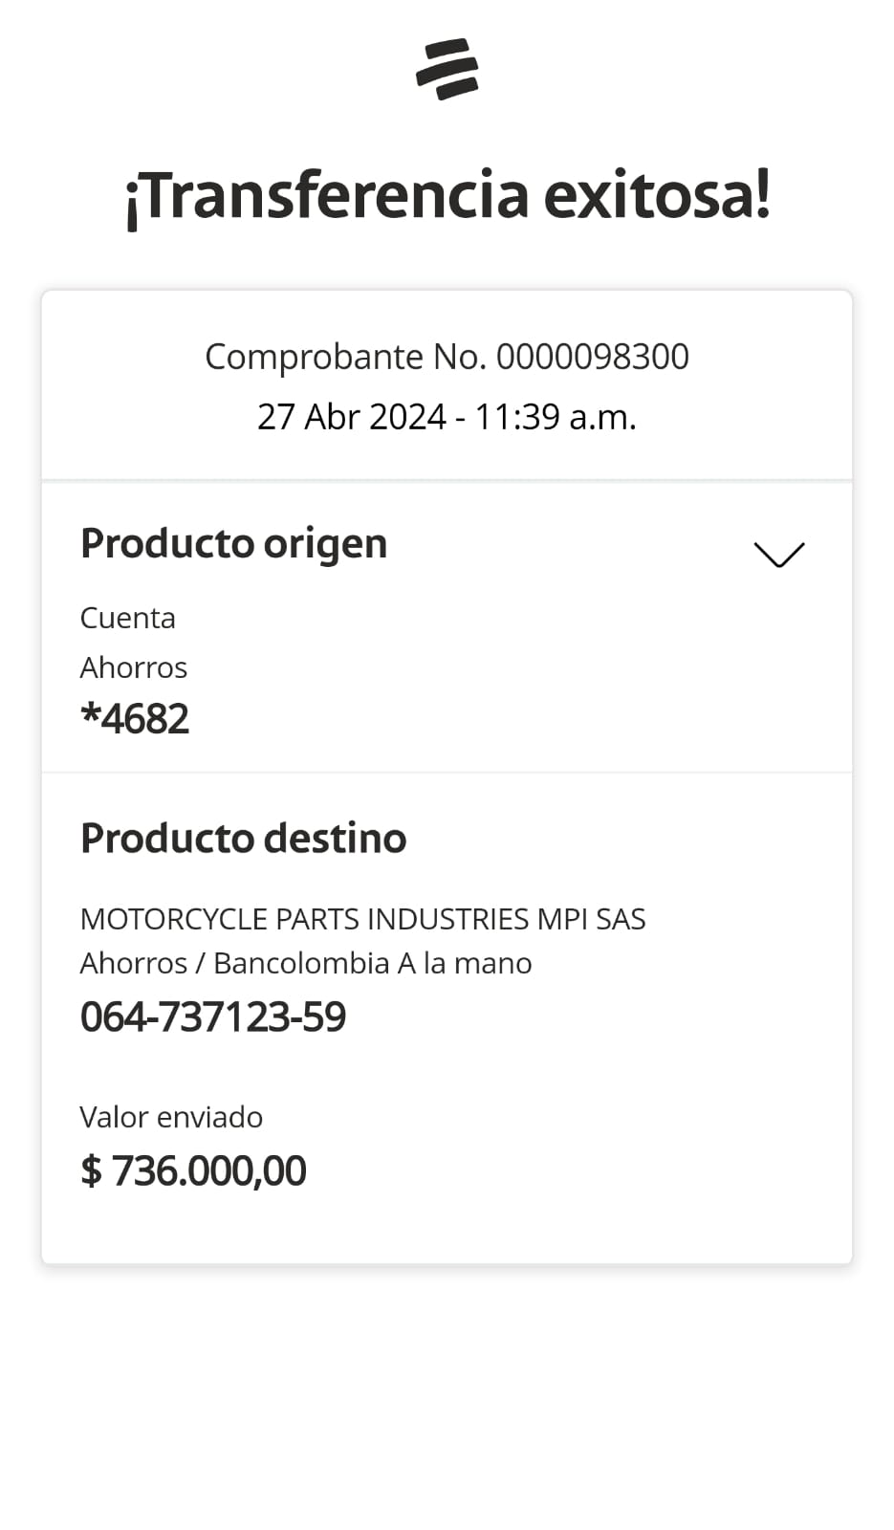Select the Comprobante No. label
This screenshot has height=1530, width=894.
346,357
